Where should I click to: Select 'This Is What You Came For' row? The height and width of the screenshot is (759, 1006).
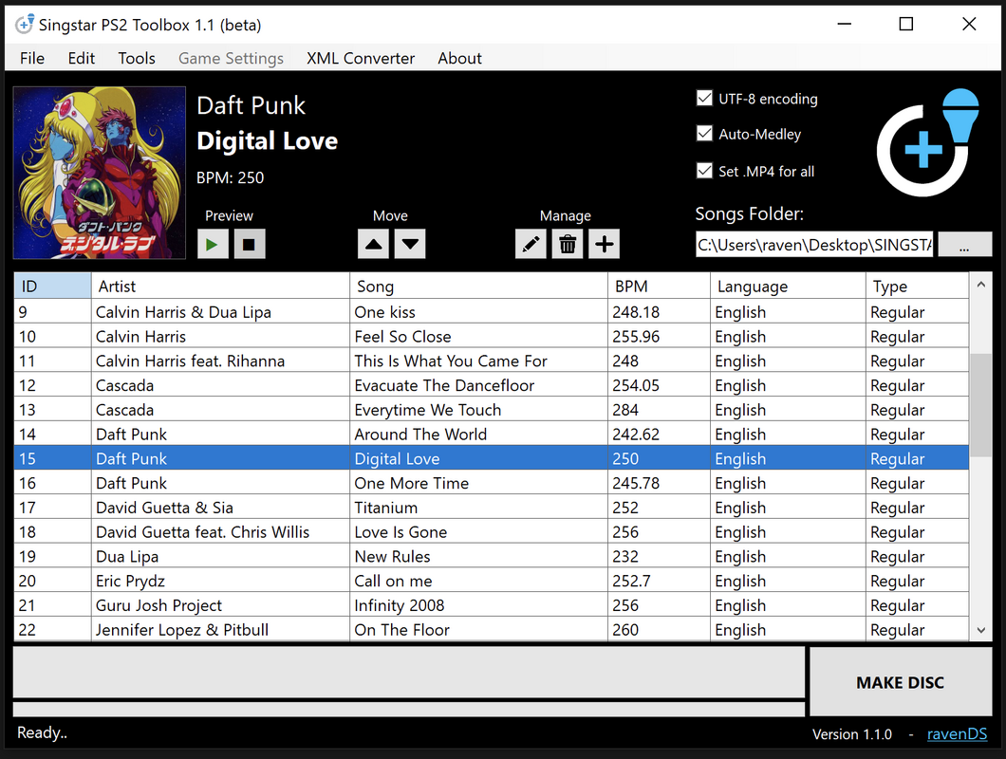(492, 361)
